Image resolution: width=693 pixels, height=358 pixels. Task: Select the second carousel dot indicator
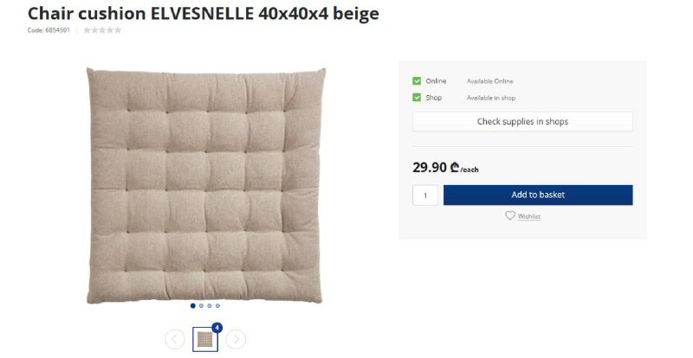(202, 305)
